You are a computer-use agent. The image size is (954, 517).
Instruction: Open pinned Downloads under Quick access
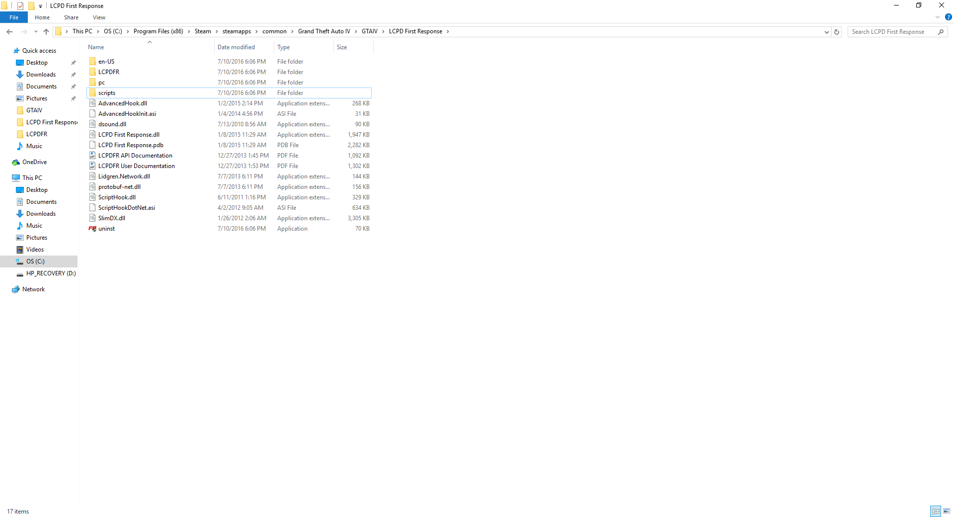click(x=41, y=75)
